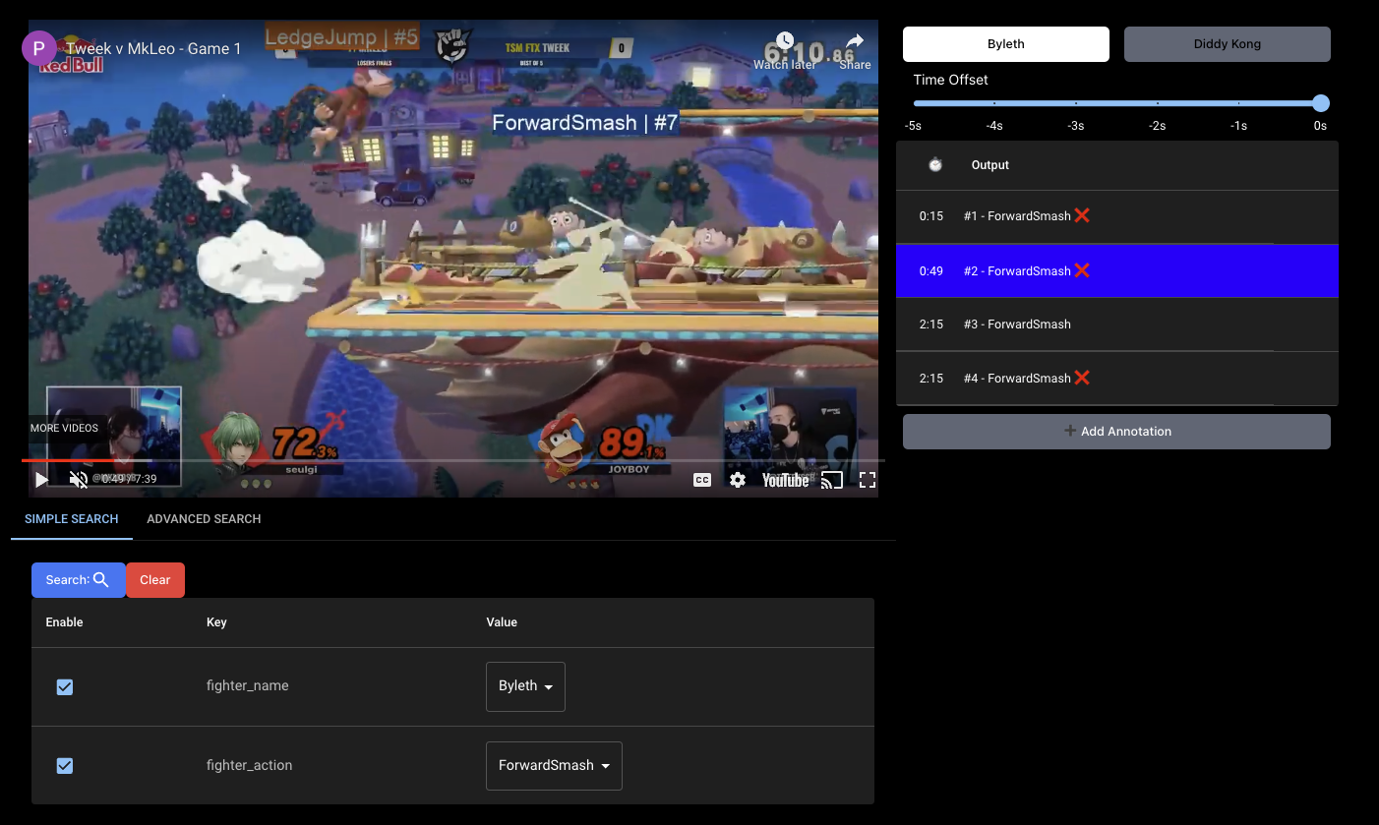Play the YouTube video

click(x=41, y=480)
